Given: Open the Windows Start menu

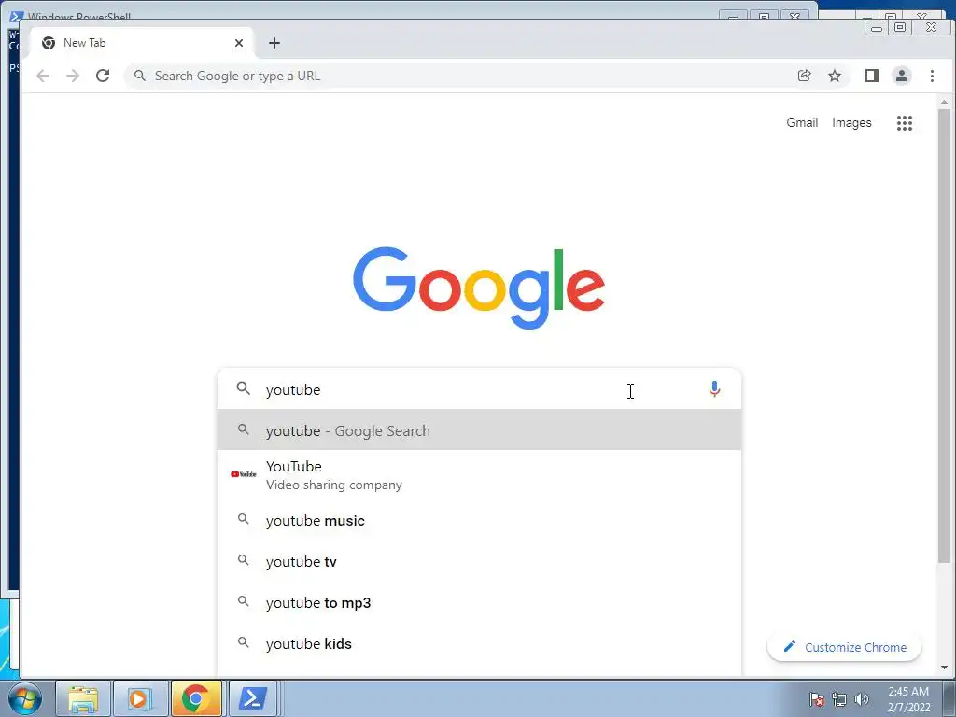Looking at the screenshot, I should coord(25,698).
